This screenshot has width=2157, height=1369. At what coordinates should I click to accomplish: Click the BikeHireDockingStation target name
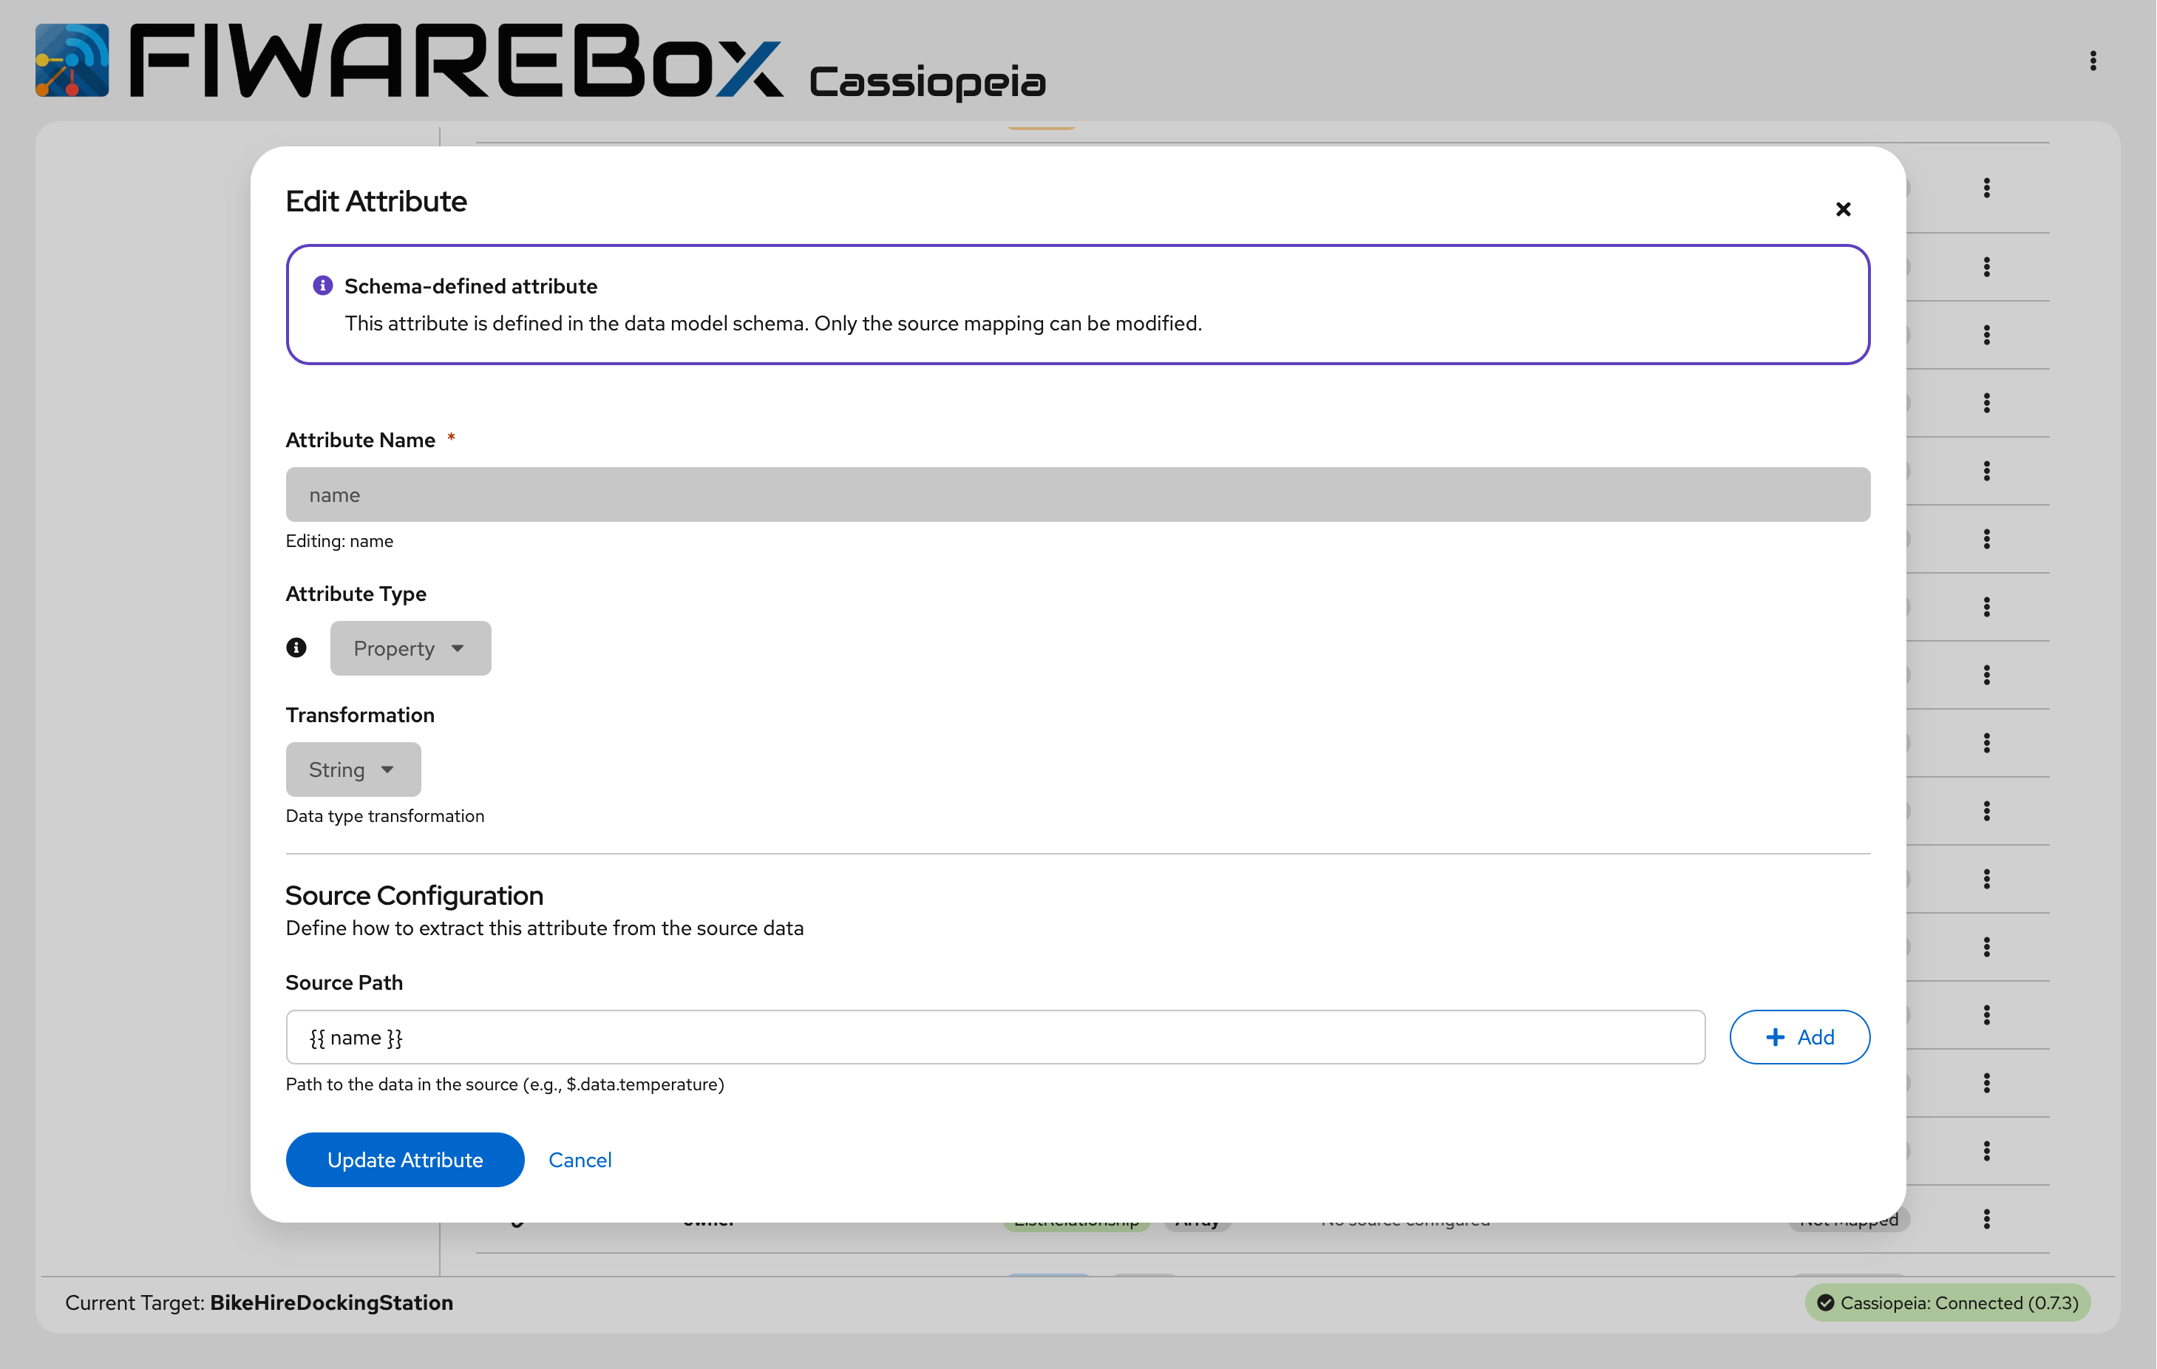point(331,1302)
